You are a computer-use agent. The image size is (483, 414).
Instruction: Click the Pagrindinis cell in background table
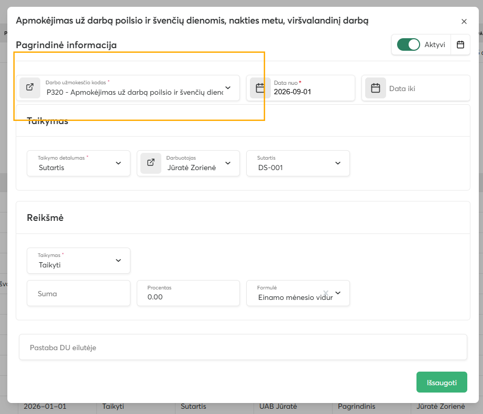356,407
